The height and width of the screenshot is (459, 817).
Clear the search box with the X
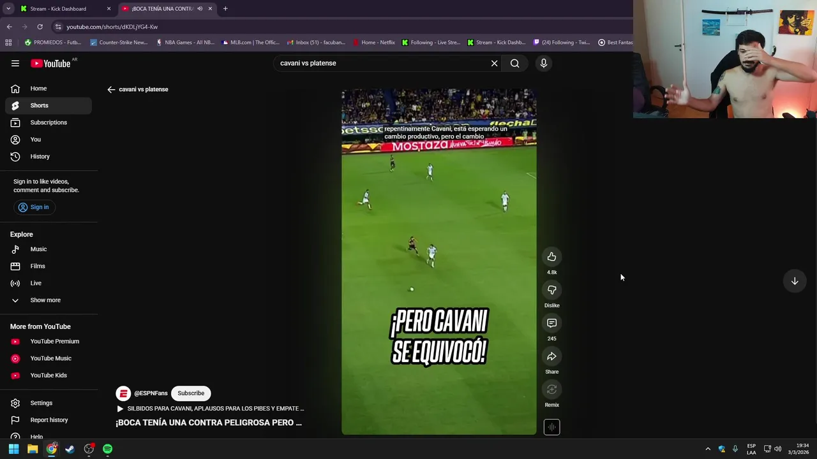coord(494,63)
